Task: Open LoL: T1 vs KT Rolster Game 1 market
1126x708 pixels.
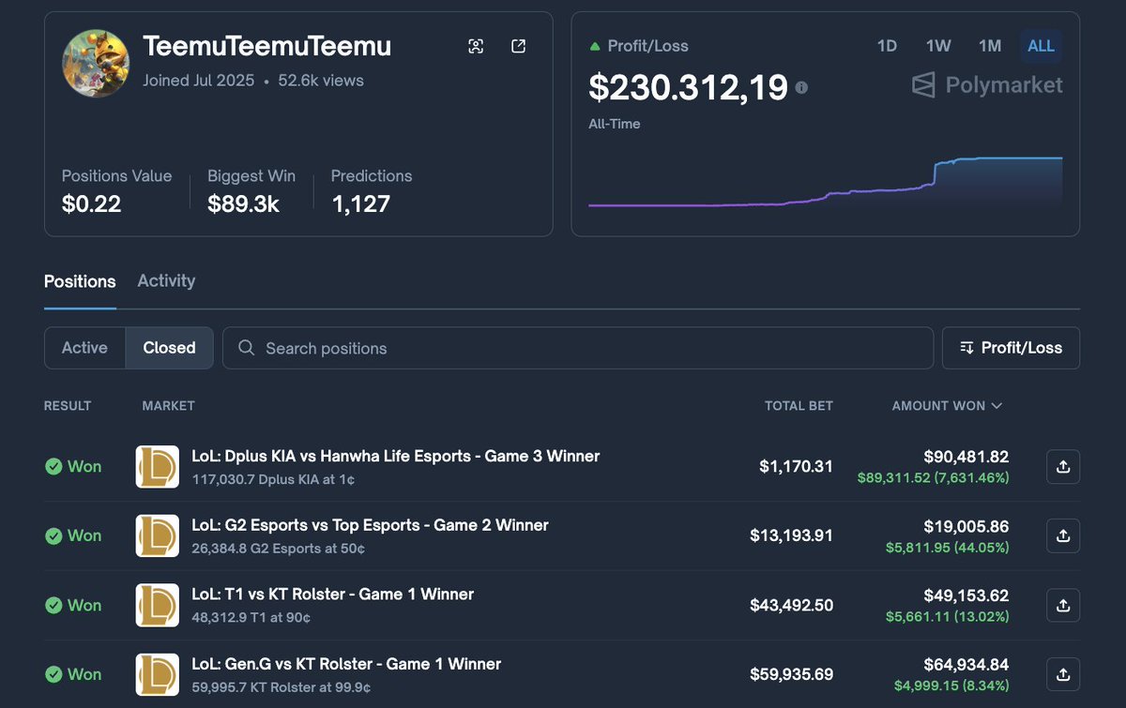Action: pyautogui.click(x=332, y=594)
